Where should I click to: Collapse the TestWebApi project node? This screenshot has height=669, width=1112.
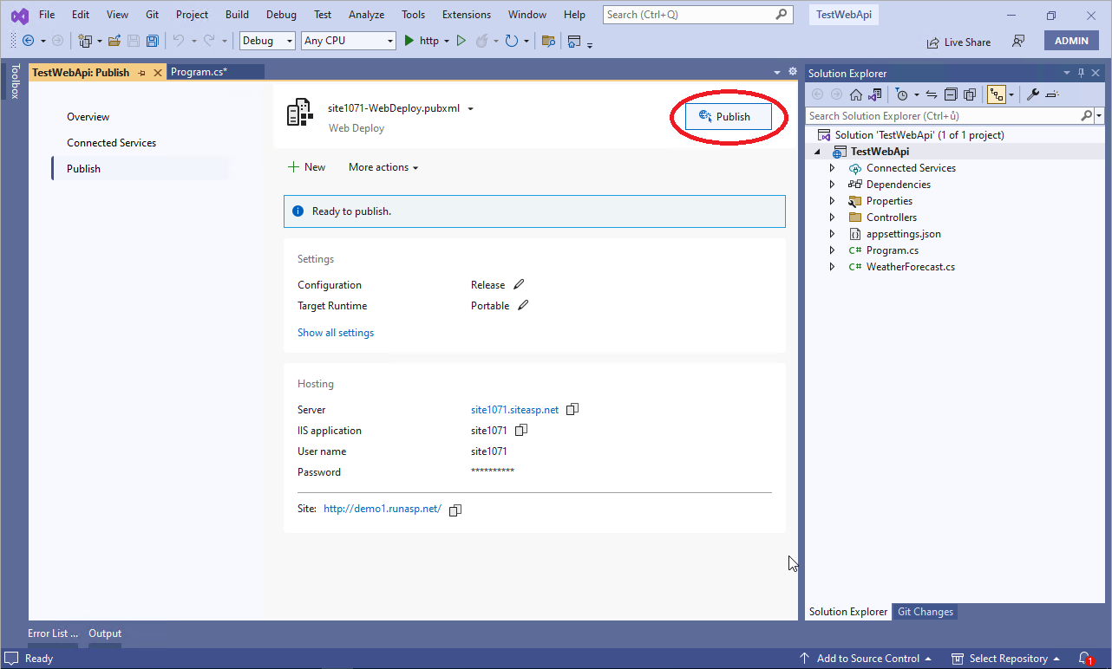click(x=818, y=152)
